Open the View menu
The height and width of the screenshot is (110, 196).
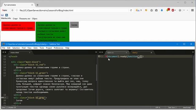tap(29, 48)
